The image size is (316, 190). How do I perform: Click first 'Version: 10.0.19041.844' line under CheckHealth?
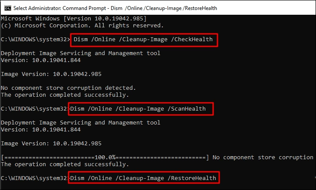click(41, 60)
